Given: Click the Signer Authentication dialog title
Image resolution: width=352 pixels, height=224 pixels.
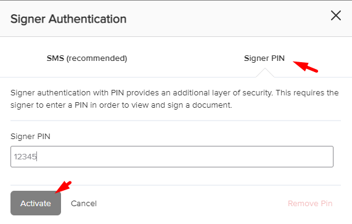Looking at the screenshot, I should 68,19.
